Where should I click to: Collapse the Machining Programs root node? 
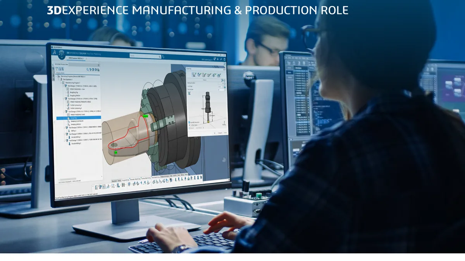point(57,77)
